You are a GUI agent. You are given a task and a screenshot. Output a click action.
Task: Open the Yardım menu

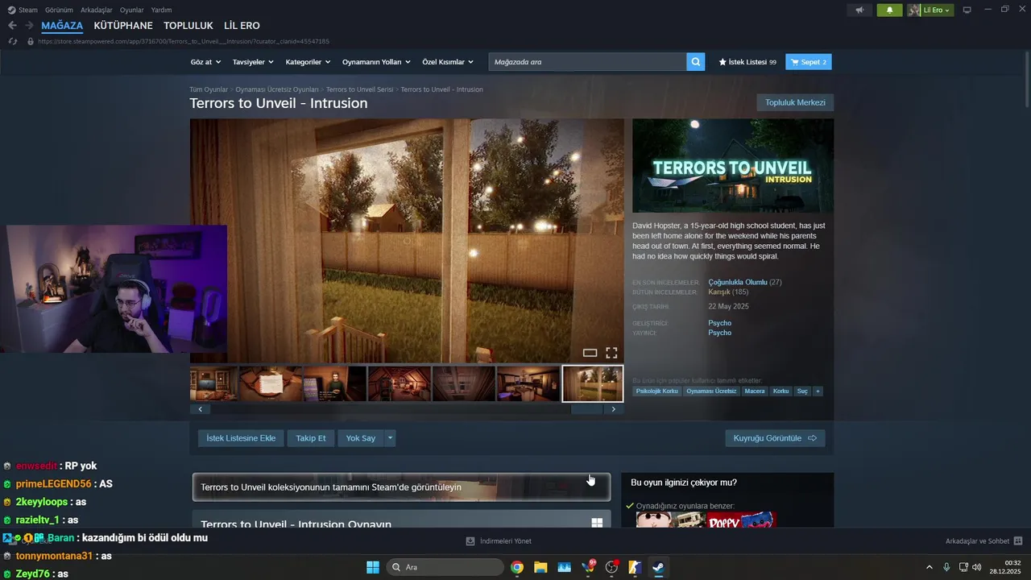161,10
